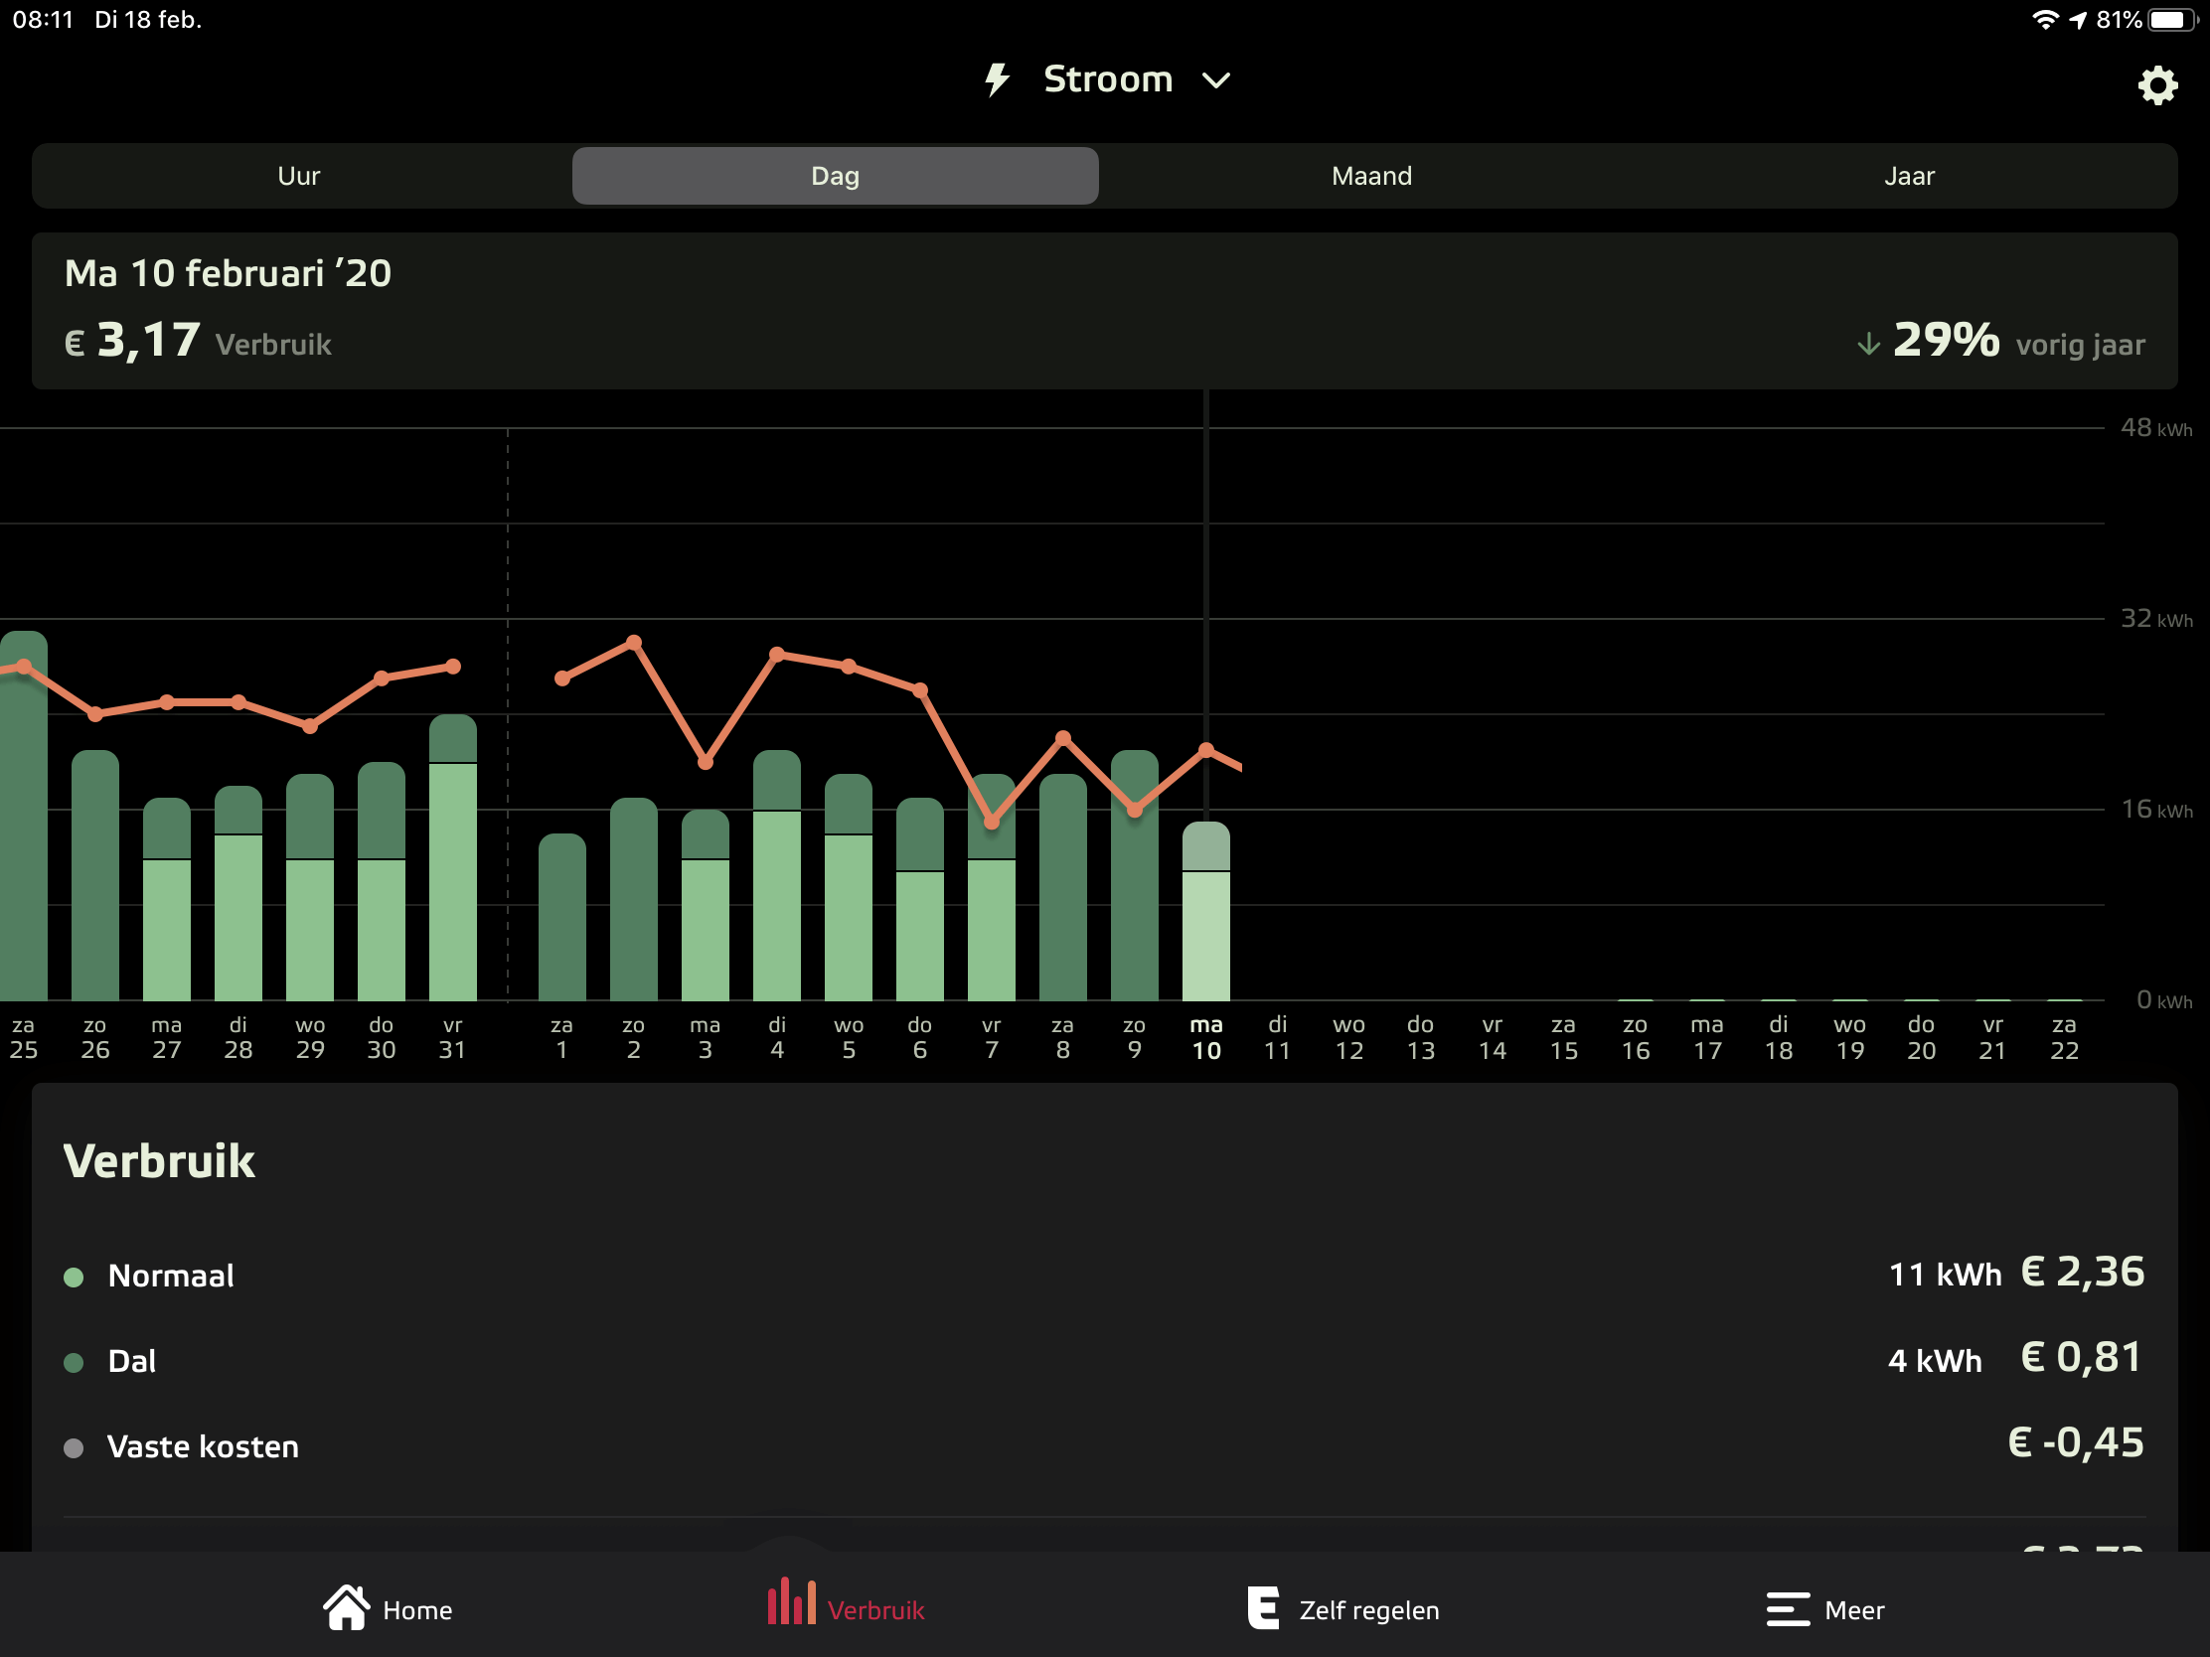Image resolution: width=2210 pixels, height=1657 pixels.
Task: Select the Dag view segment
Action: (836, 176)
